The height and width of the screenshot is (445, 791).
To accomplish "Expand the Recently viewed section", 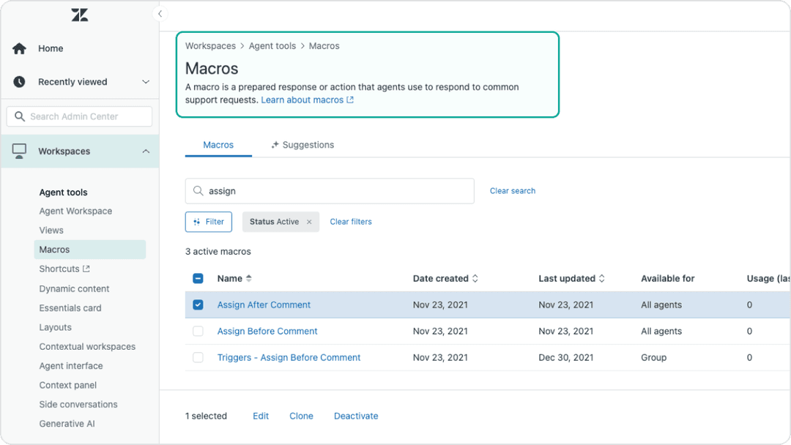I will (x=144, y=82).
